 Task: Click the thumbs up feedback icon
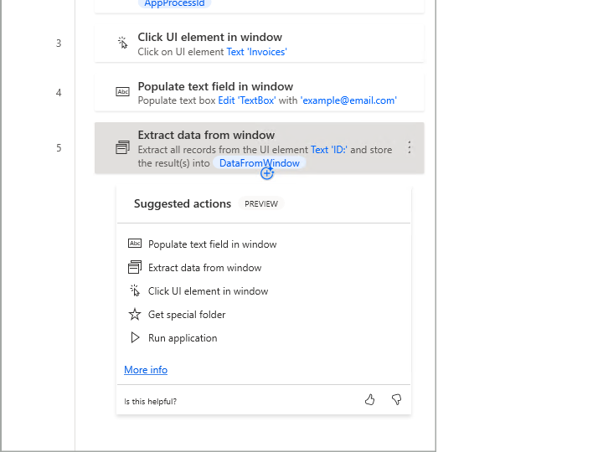pyautogui.click(x=369, y=400)
